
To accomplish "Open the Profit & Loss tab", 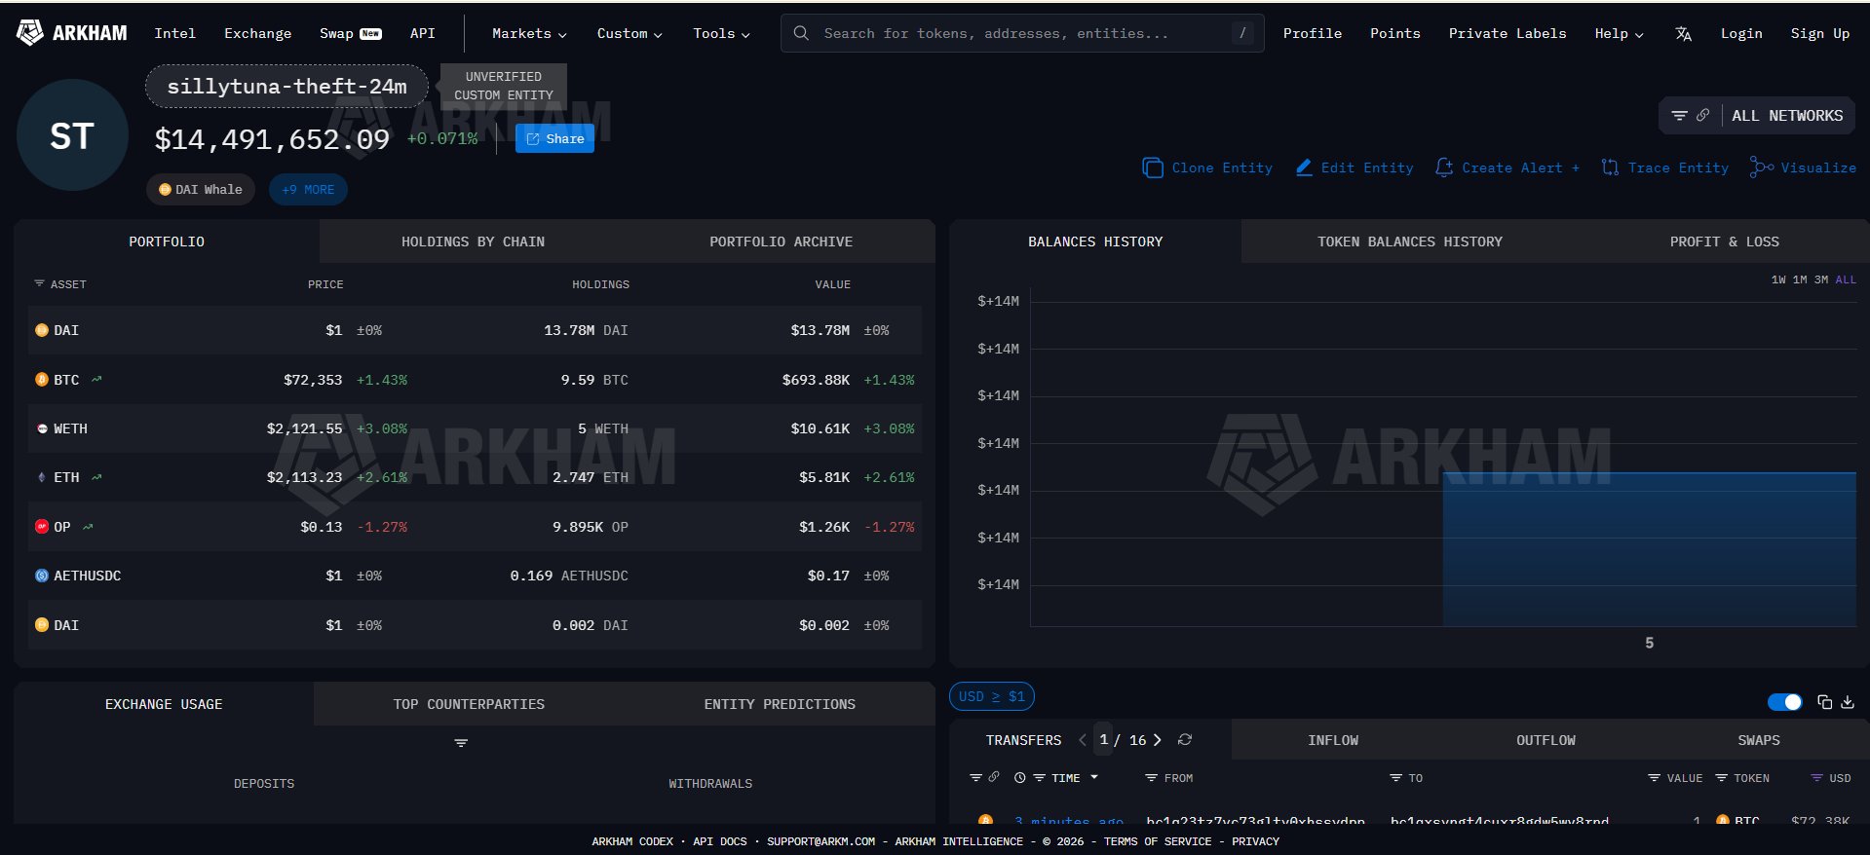I will pyautogui.click(x=1724, y=242).
